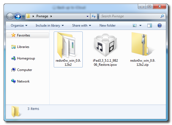Expand the arrow before Pwnage breadcrumb
The image size is (172, 125).
point(33,16)
